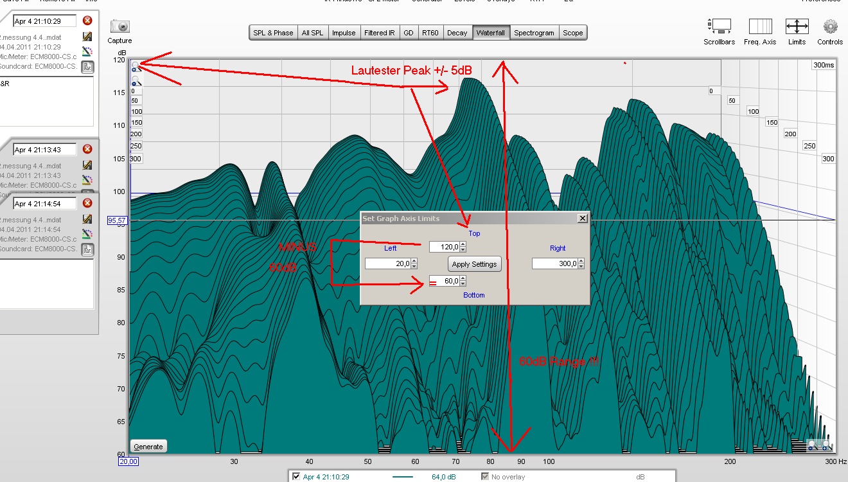
Task: Decrease the Bottom limit with down arrow
Action: click(463, 284)
